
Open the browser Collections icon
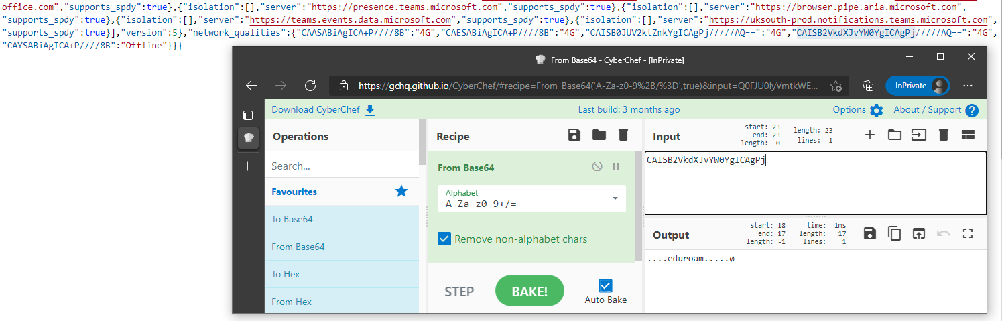pos(868,86)
